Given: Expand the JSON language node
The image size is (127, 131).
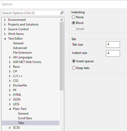Looking at the screenshot, I should pos(10,99).
